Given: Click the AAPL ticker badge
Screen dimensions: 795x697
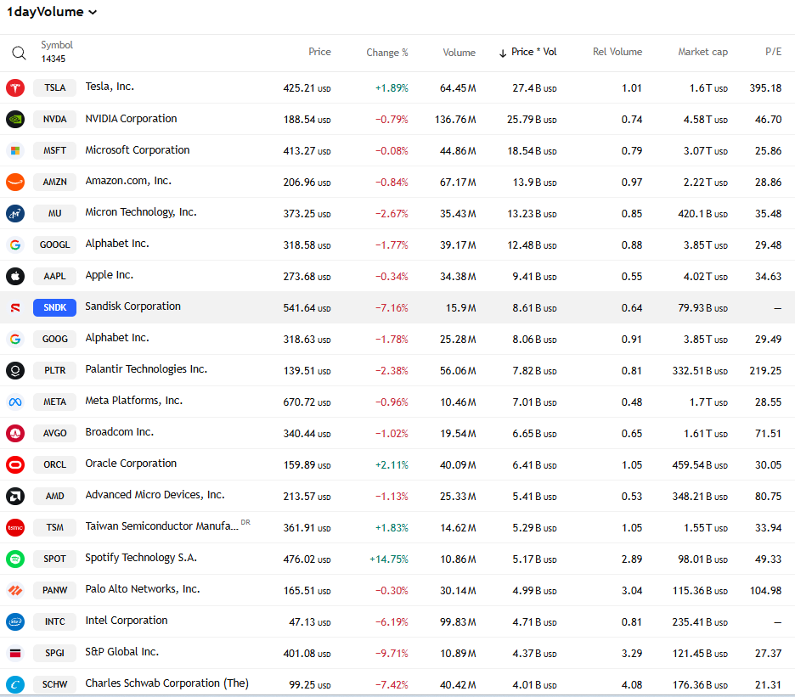Looking at the screenshot, I should (x=54, y=276).
